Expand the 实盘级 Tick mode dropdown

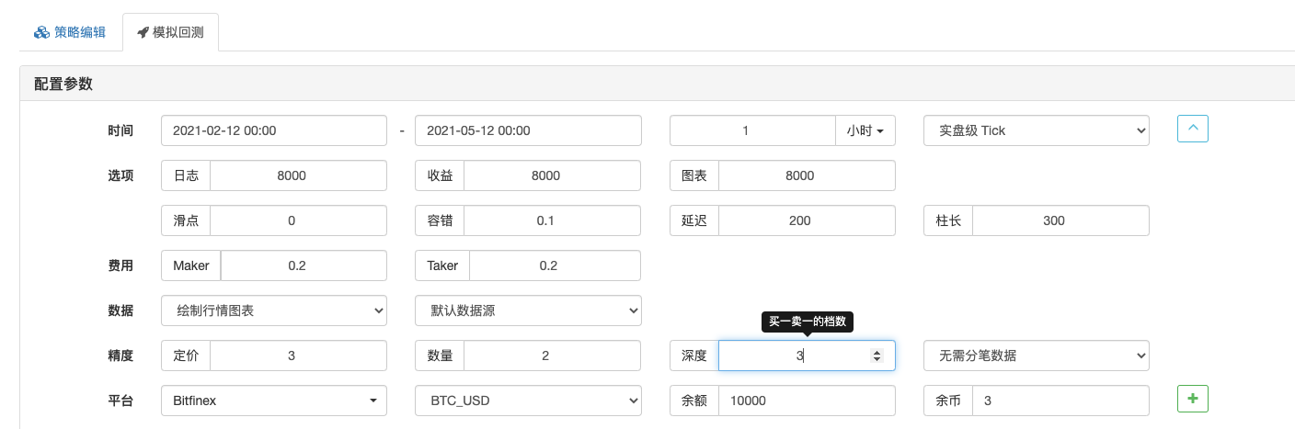(1036, 130)
